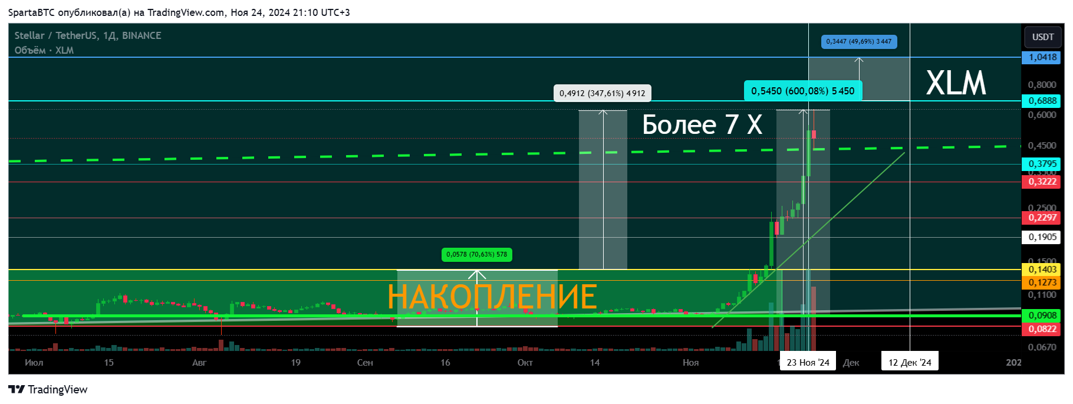
Task: Click the 23 Ноя '24 date marker
Action: pyautogui.click(x=808, y=362)
